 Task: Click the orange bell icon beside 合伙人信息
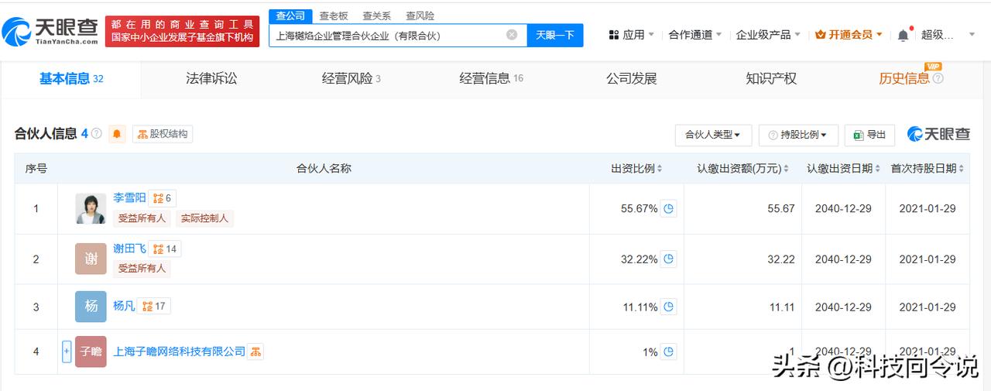coord(117,134)
